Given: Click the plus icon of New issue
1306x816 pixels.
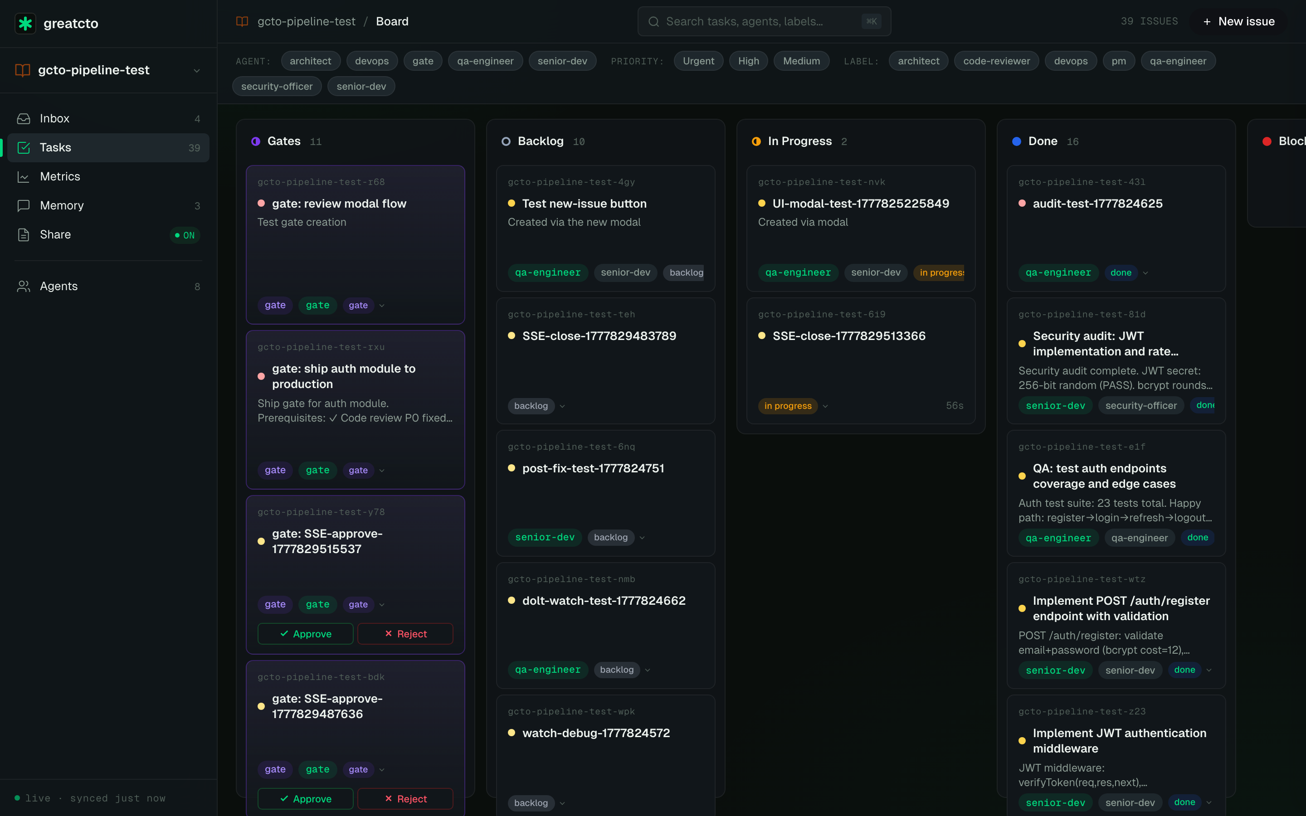Looking at the screenshot, I should point(1207,22).
